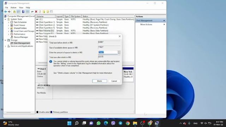The height and width of the screenshot is (127, 226).
Task: Open File Explorer from the taskbar
Action: click(x=135, y=123)
